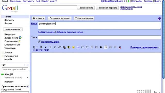Align text to the left
Screen dimensions: 165x93
click(106, 47)
